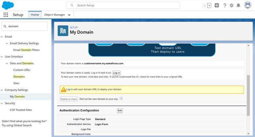255x137 pixels.
Task: Click the magnifier icon in Search Setup
Action: pos(72,5)
